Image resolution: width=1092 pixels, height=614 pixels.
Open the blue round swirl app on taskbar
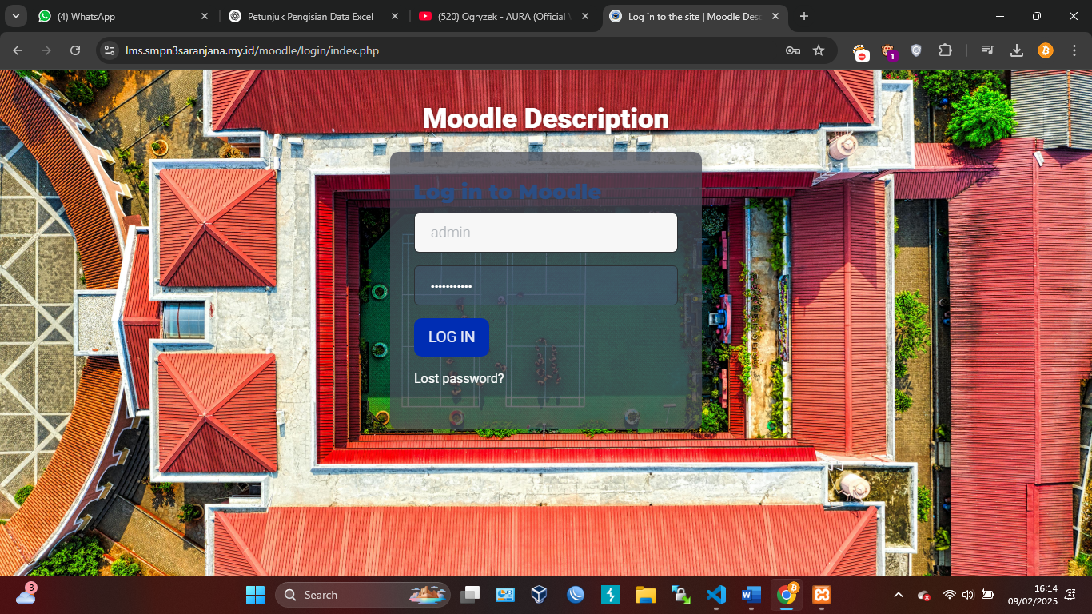click(x=576, y=595)
